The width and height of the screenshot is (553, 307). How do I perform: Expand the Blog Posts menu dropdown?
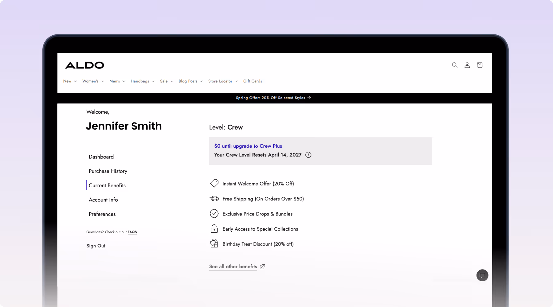pos(191,81)
